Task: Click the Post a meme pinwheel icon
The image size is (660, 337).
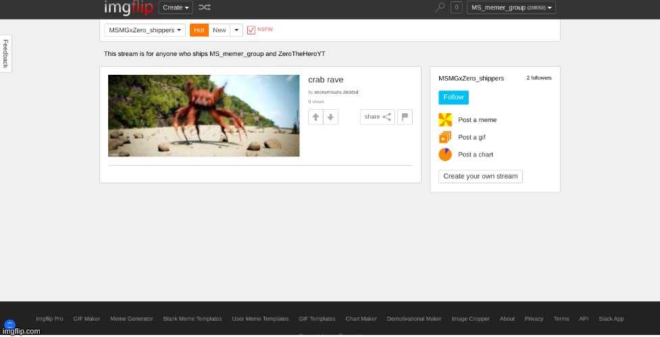Action: (445, 120)
